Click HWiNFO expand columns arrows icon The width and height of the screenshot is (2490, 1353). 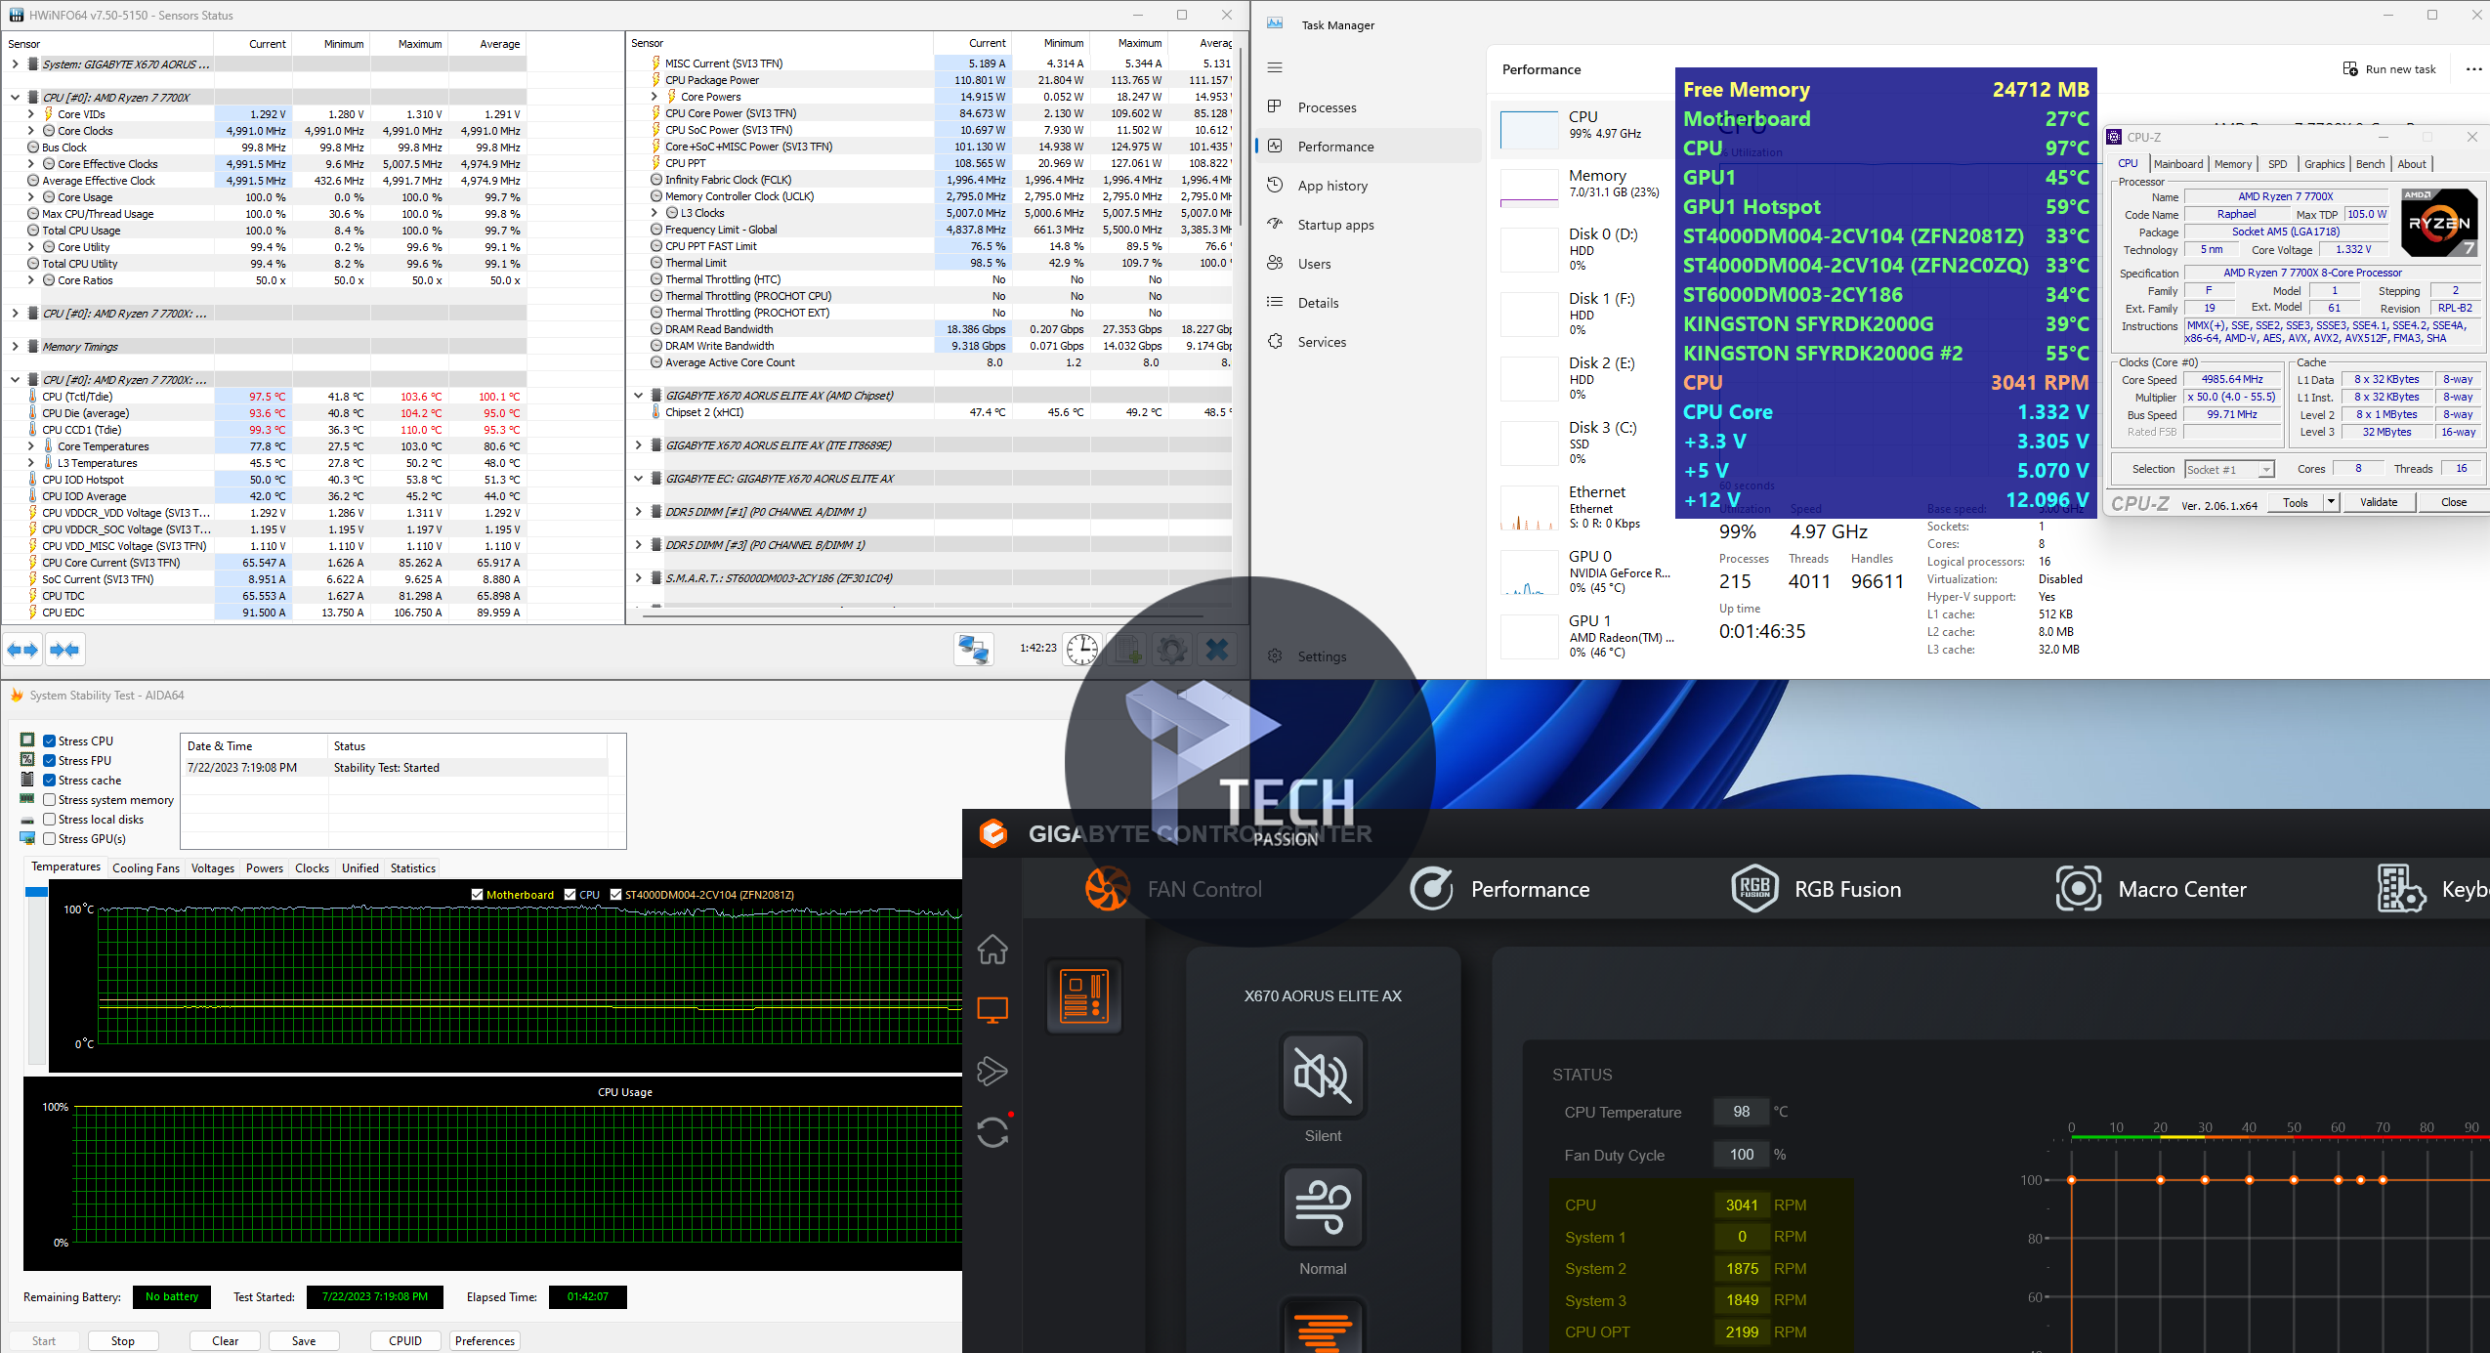click(x=23, y=650)
